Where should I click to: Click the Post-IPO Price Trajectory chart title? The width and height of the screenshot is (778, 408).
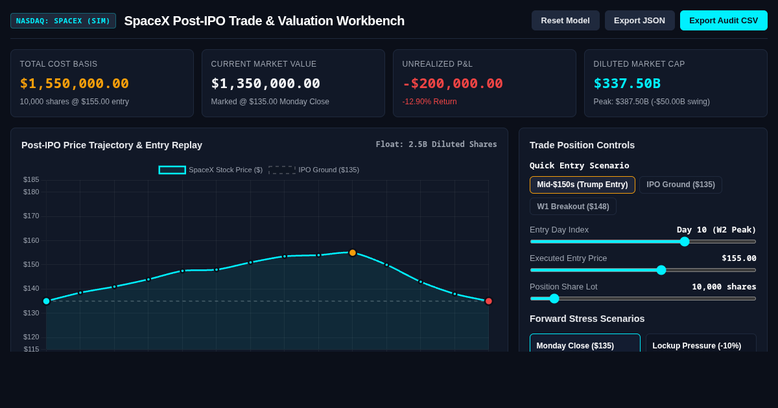(x=112, y=145)
